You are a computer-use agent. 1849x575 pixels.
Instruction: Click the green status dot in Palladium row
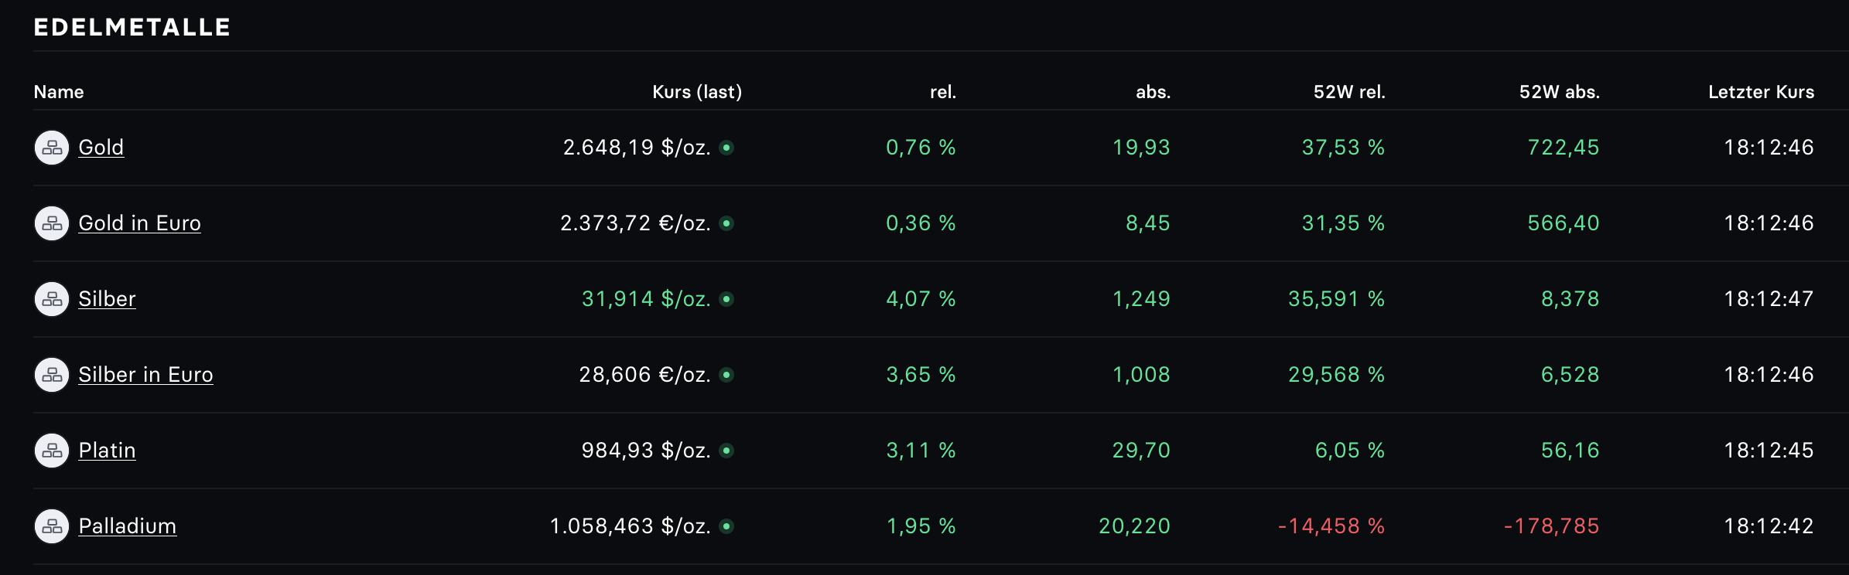726,526
